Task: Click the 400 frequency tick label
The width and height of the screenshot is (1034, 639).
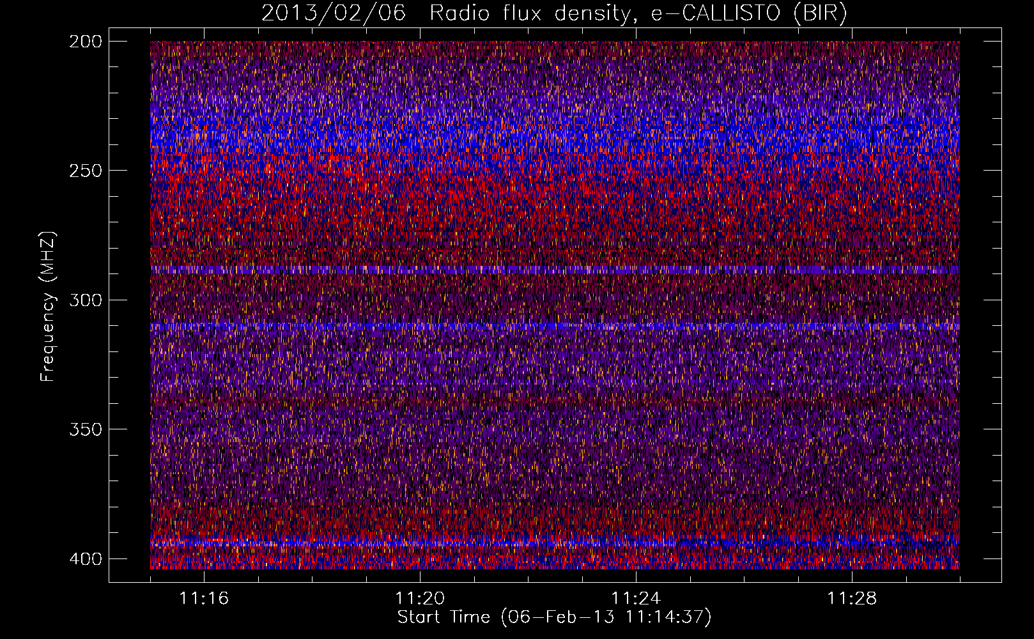Action: coord(85,559)
